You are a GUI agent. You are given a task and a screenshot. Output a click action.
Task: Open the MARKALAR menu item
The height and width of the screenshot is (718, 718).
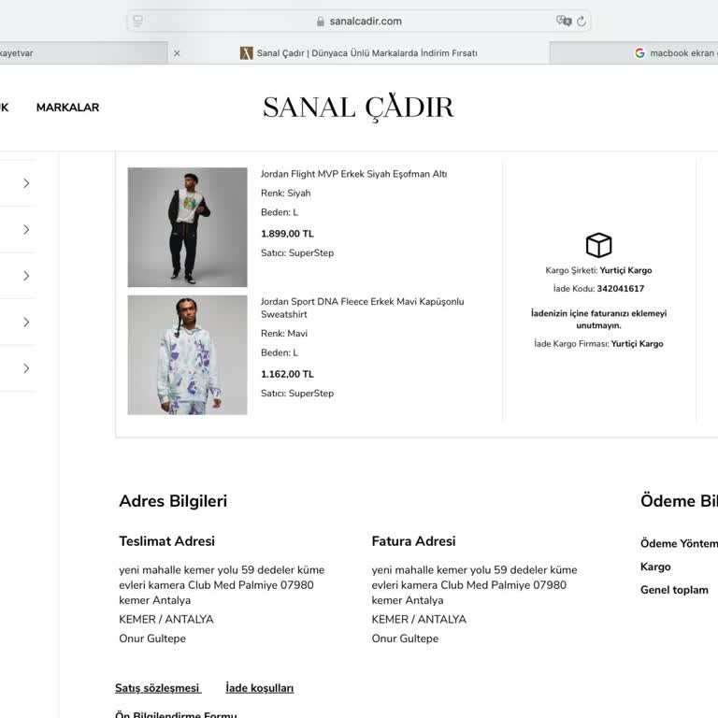click(67, 108)
